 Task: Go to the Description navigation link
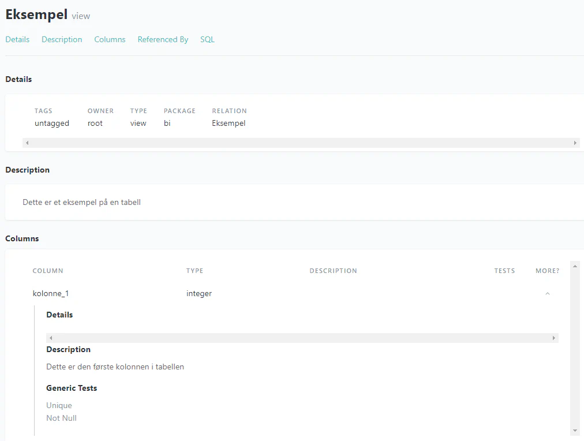62,39
